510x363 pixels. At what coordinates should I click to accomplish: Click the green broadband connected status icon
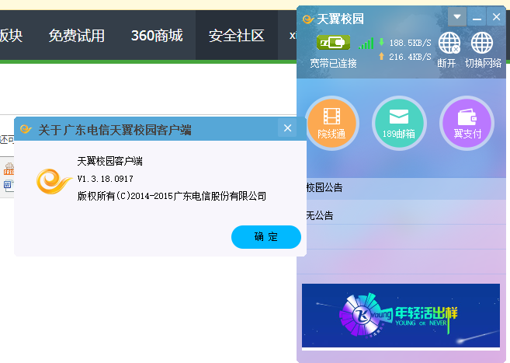pos(333,42)
